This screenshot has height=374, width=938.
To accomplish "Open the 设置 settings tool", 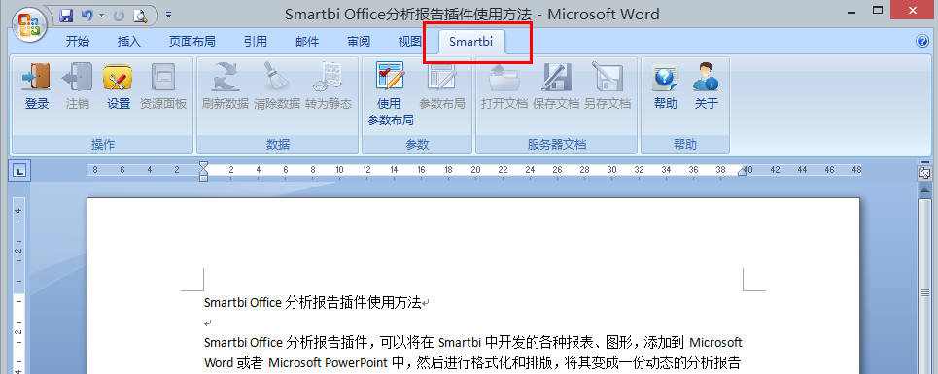I will [118, 86].
